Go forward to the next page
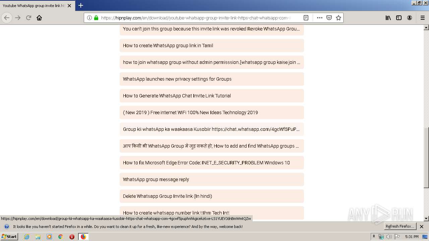This screenshot has height=241, width=429. pos(18,18)
